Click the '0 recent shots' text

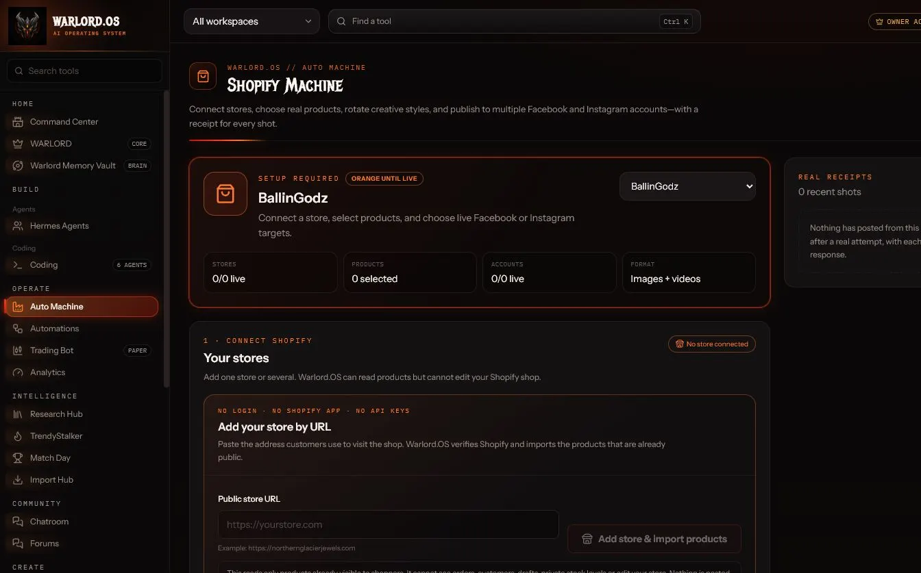click(829, 192)
